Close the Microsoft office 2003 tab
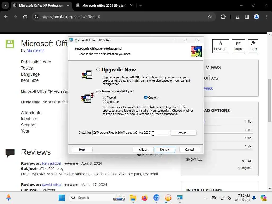Image resolution: width=272 pixels, height=204 pixels. 131,6
